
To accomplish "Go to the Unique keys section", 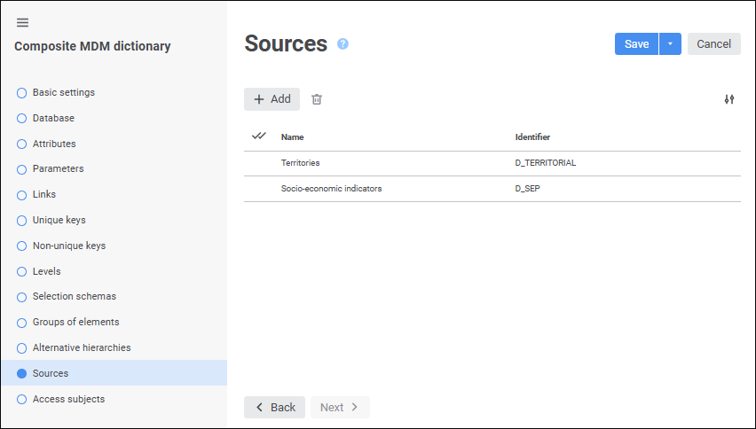I will [59, 220].
